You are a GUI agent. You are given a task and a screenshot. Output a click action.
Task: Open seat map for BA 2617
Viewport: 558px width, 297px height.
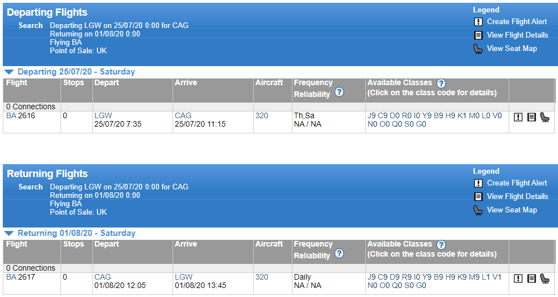click(x=545, y=278)
